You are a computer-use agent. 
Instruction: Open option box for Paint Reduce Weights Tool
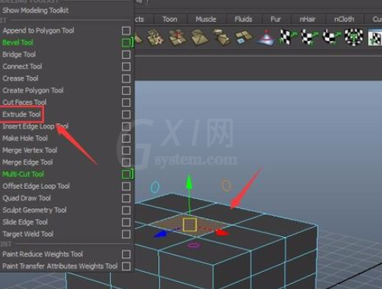pos(126,254)
